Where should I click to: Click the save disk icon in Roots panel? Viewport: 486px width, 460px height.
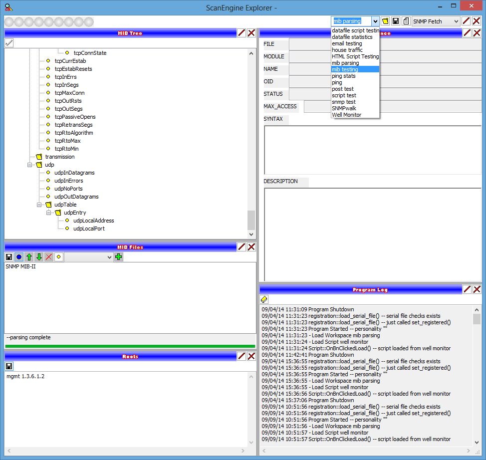[9, 366]
